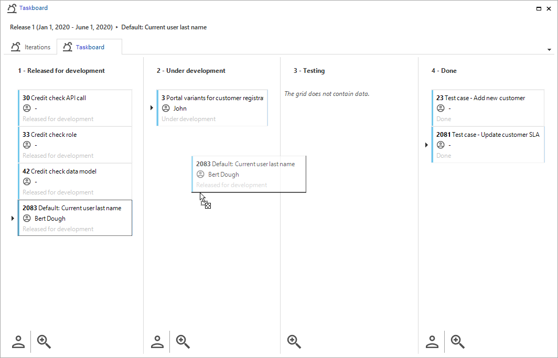Click user filter icon under Released for development
This screenshot has height=358, width=558.
coord(18,342)
